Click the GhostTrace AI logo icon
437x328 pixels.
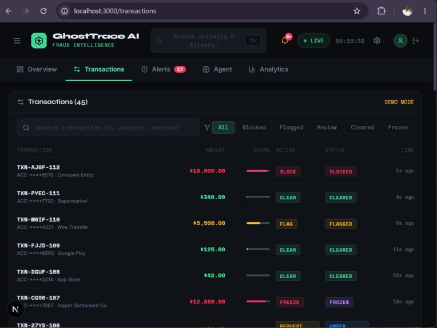(x=39, y=41)
